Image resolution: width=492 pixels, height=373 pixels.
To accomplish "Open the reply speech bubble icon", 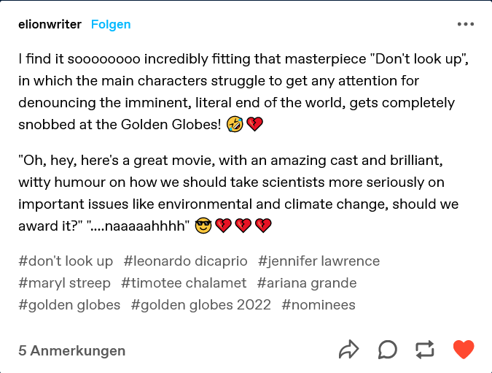I will click(x=388, y=350).
